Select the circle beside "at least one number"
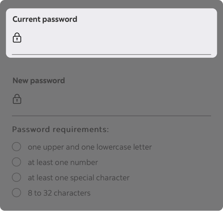Screen dimensions: 223x211 16,162
